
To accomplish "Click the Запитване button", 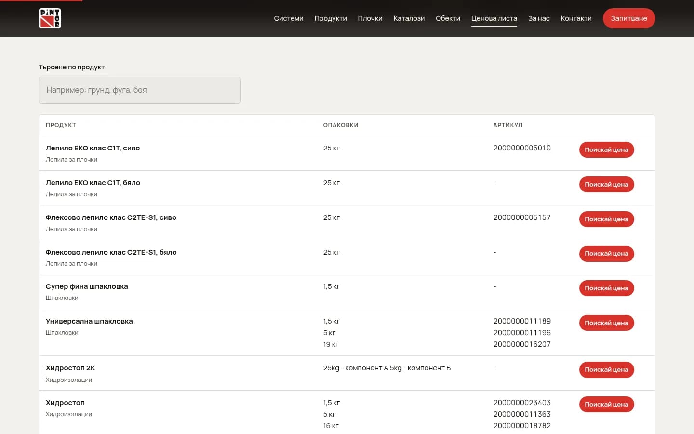I will (629, 18).
